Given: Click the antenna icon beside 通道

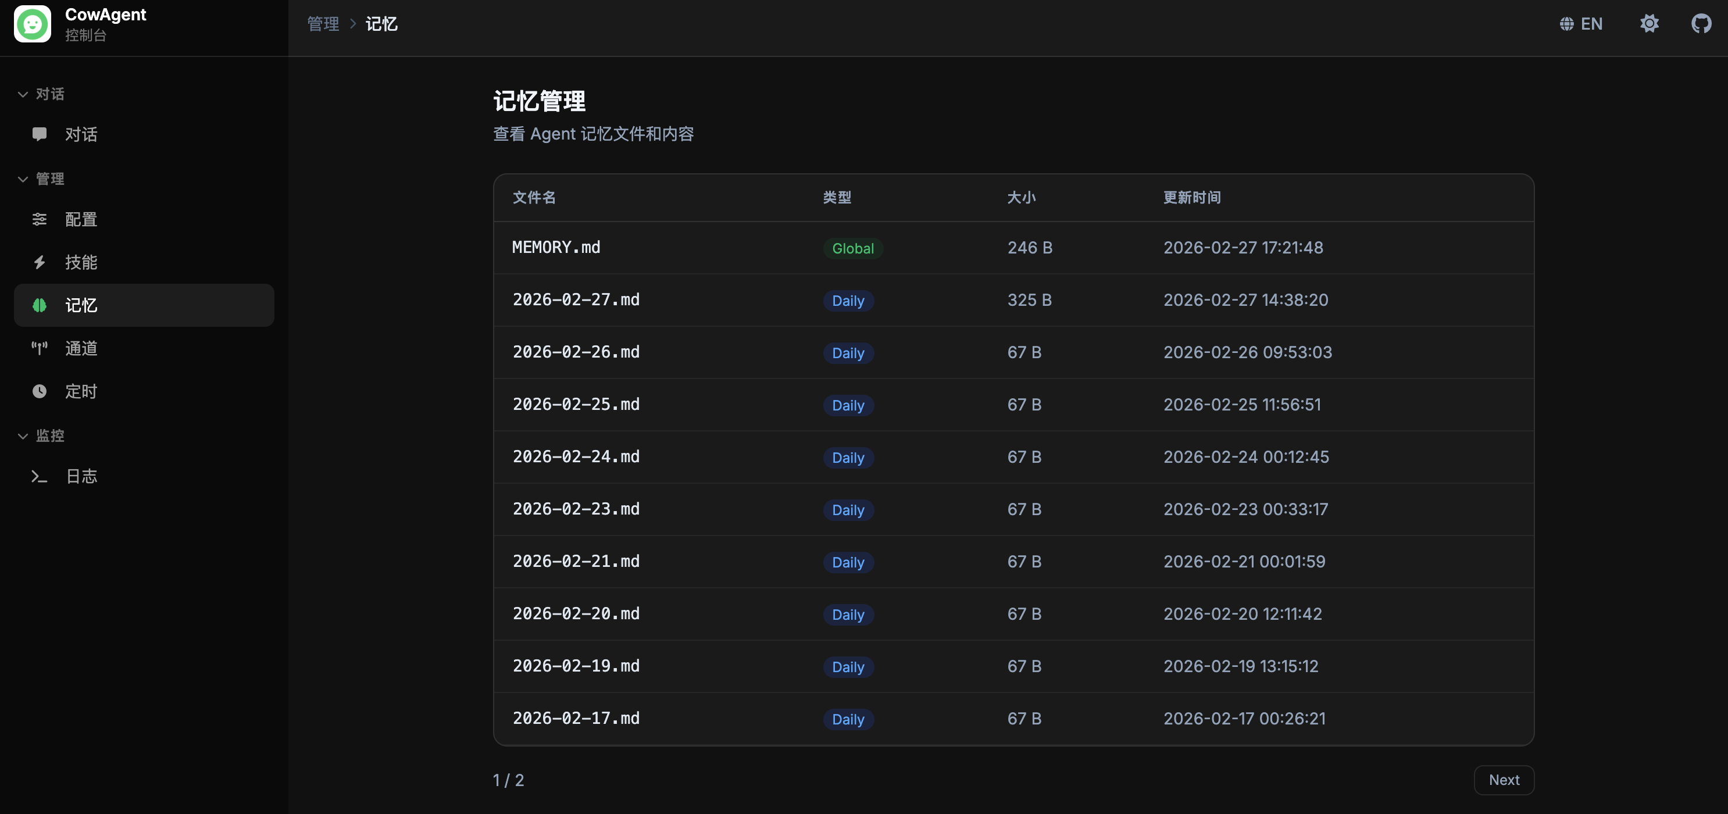Looking at the screenshot, I should click(40, 348).
